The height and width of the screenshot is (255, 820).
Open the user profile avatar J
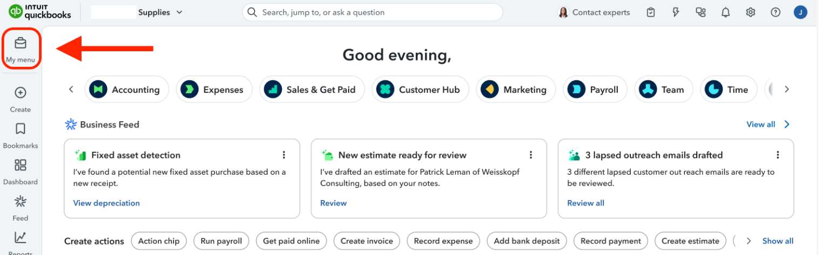pyautogui.click(x=801, y=12)
